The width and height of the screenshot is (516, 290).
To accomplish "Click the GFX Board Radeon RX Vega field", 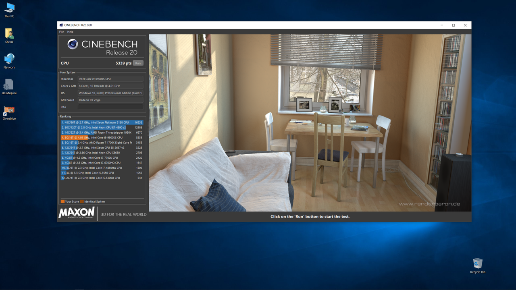I will pyautogui.click(x=110, y=100).
